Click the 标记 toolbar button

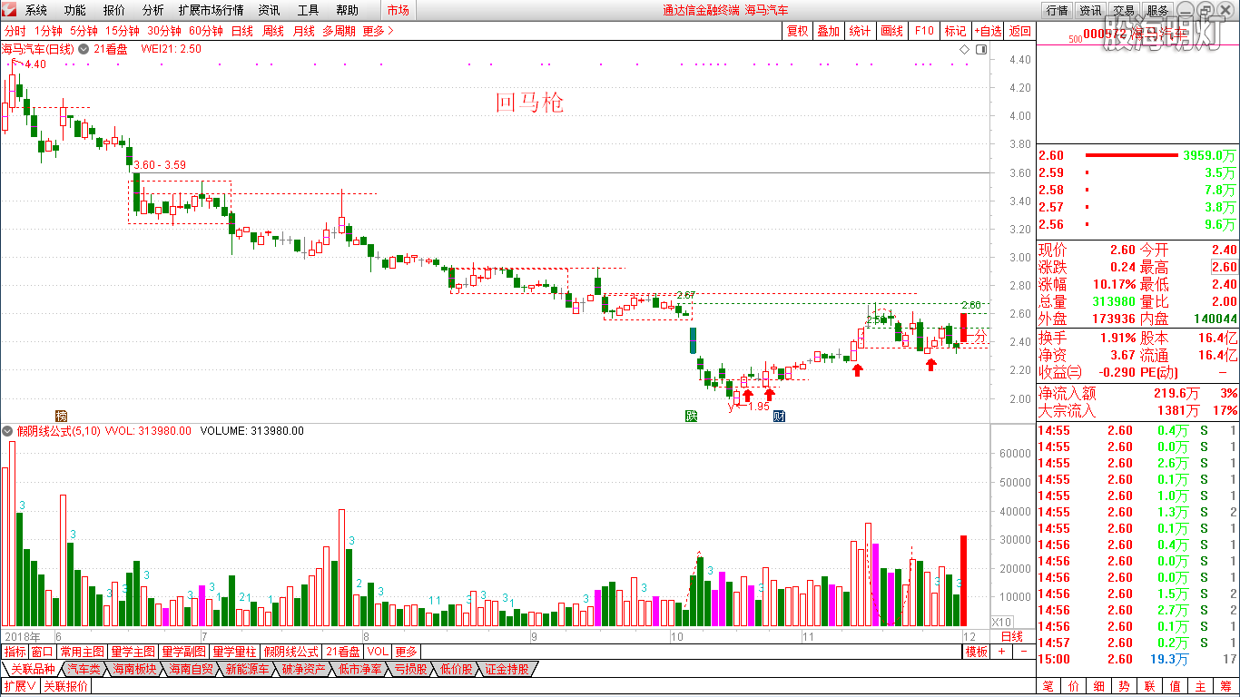tap(955, 31)
